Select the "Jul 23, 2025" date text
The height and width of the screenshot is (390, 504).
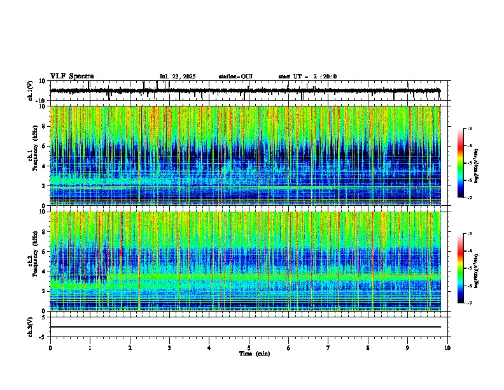click(178, 76)
